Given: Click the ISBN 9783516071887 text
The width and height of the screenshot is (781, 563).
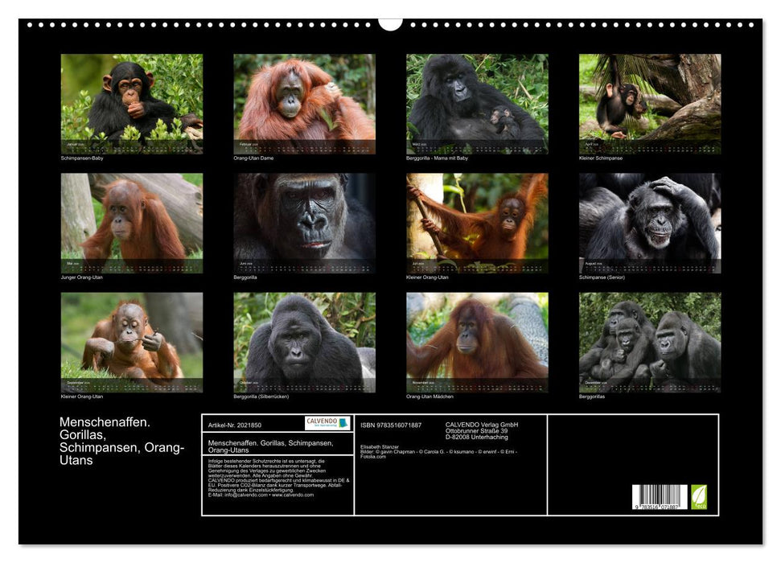Looking at the screenshot, I should [x=389, y=425].
